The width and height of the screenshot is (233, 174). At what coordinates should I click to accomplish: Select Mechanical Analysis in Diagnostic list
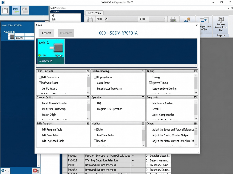(163, 103)
